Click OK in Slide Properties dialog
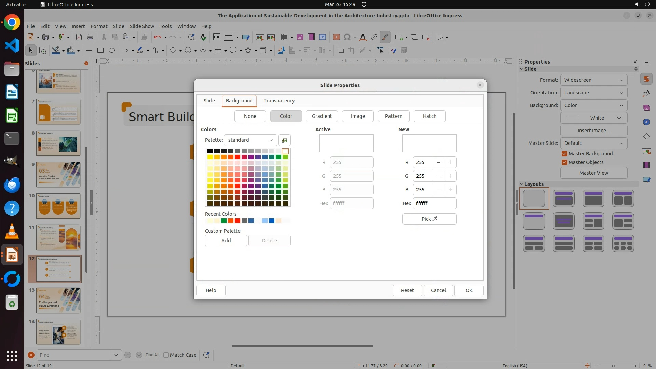Screen dimensions: 656x369 (x=469, y=290)
